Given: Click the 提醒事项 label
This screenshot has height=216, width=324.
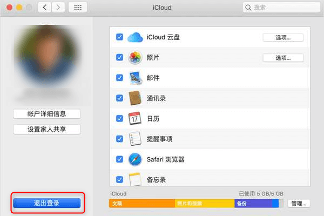Looking at the screenshot, I should 159,139.
